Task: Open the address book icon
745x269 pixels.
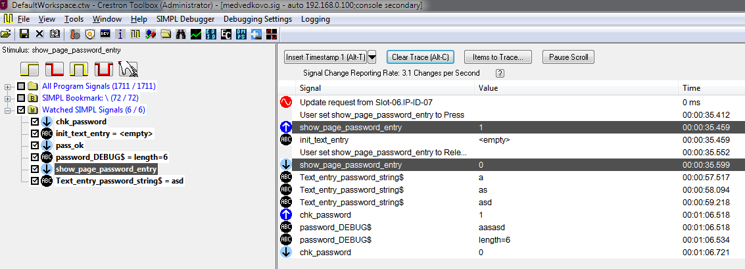Action: click(x=55, y=34)
